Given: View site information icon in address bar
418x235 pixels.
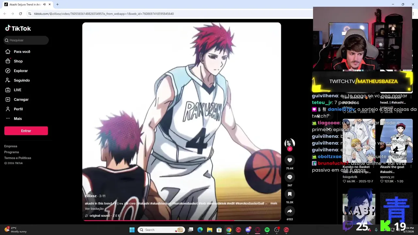Looking at the screenshot, I should point(29,14).
